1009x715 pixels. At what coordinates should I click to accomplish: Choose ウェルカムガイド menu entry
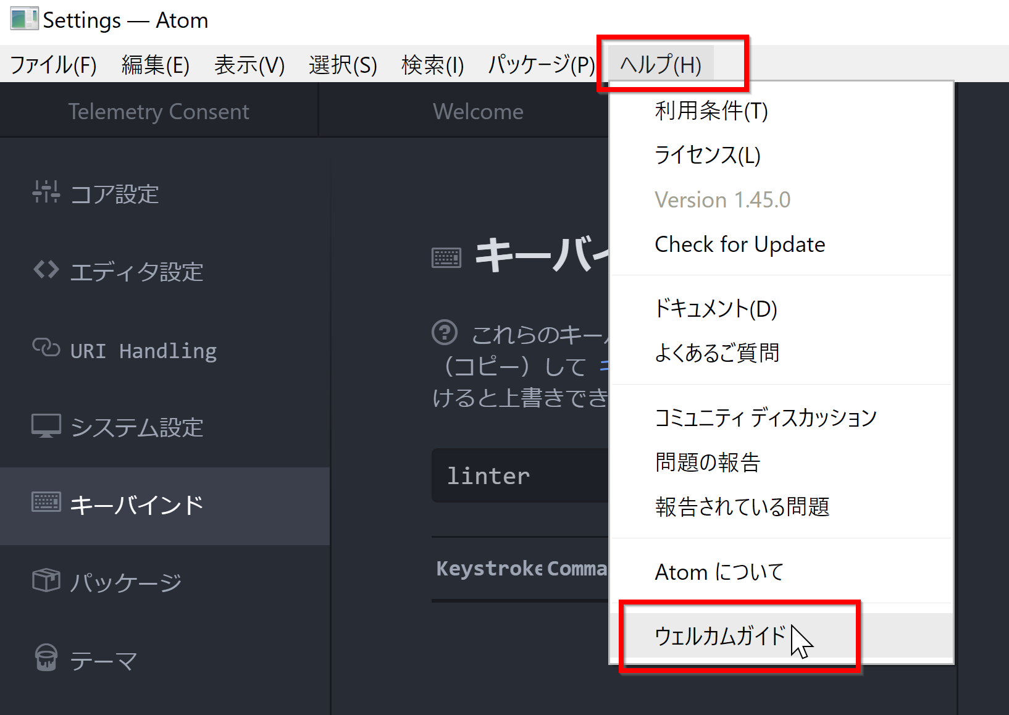pyautogui.click(x=781, y=635)
